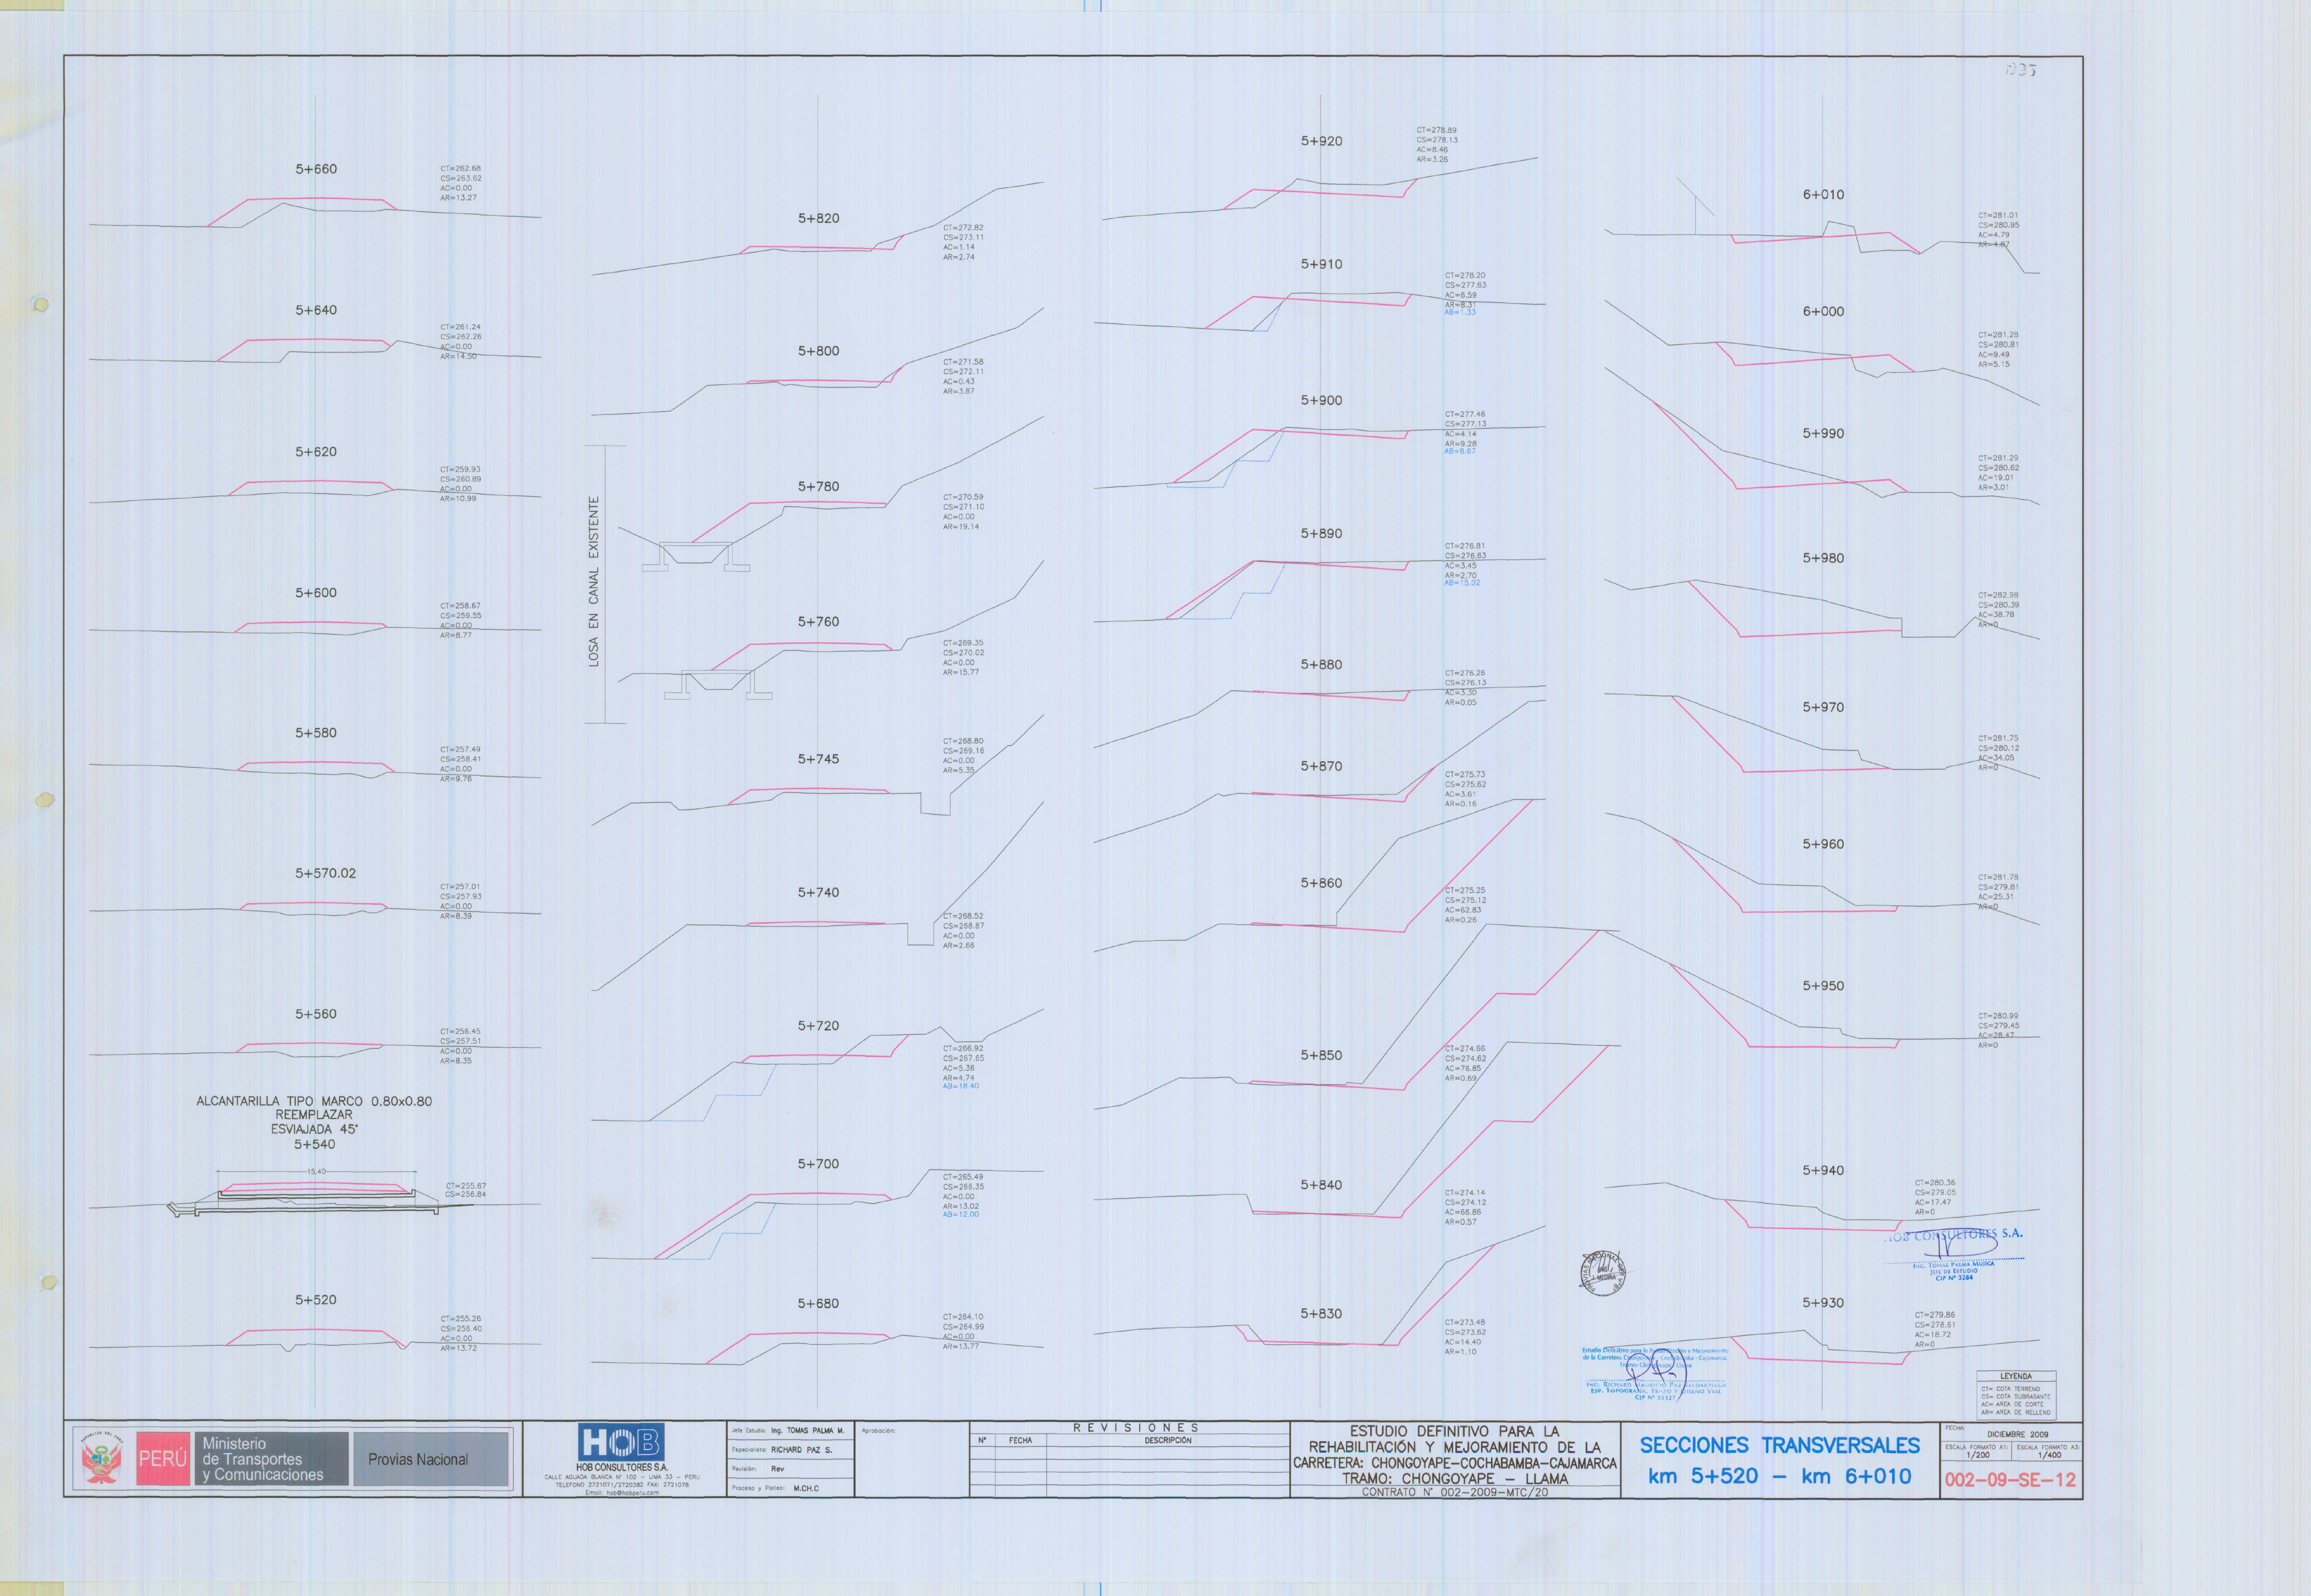
Task: Click station label '5+600'
Action: pyautogui.click(x=316, y=593)
